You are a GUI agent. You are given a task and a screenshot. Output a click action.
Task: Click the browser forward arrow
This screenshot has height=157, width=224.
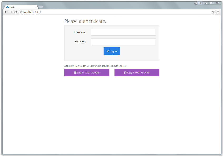click(11, 12)
